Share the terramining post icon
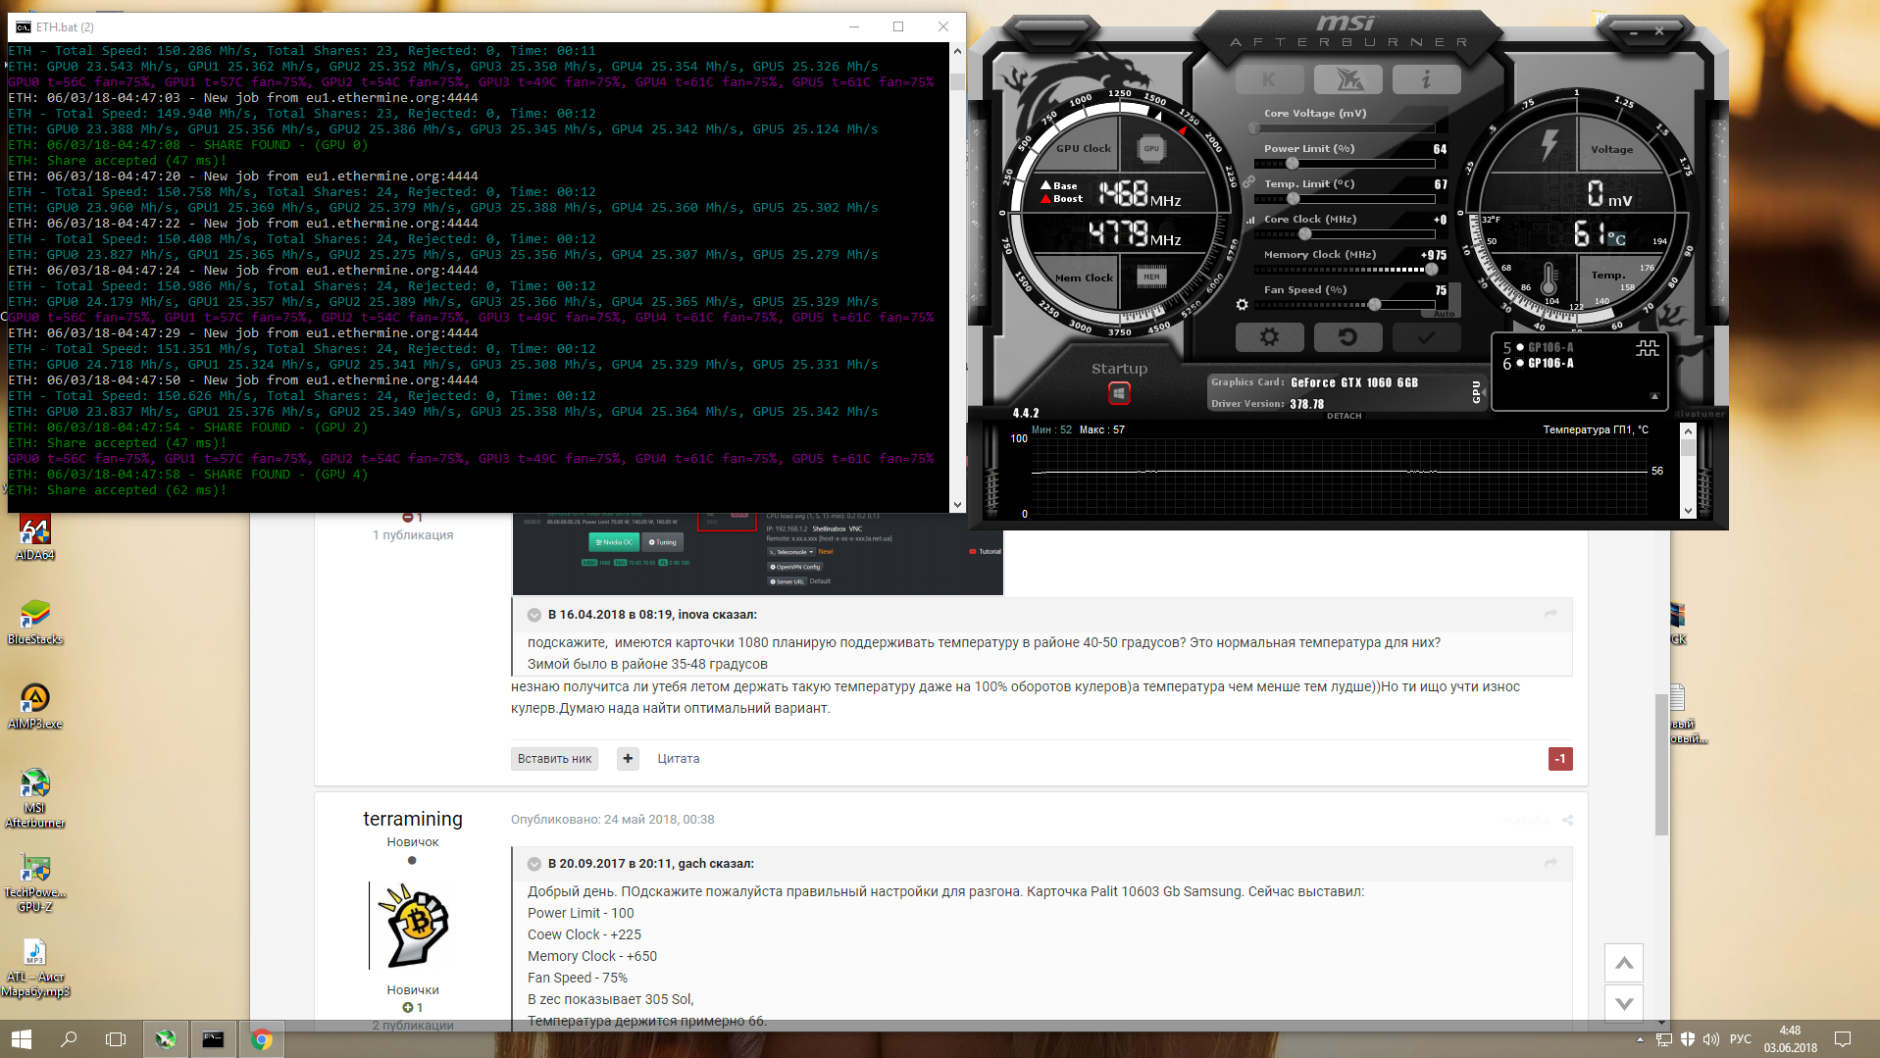Screen dimensions: 1880x1058 (x=1567, y=820)
